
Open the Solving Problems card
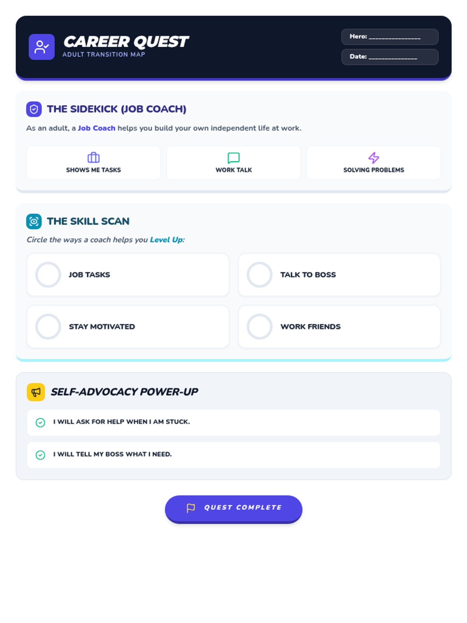(374, 163)
